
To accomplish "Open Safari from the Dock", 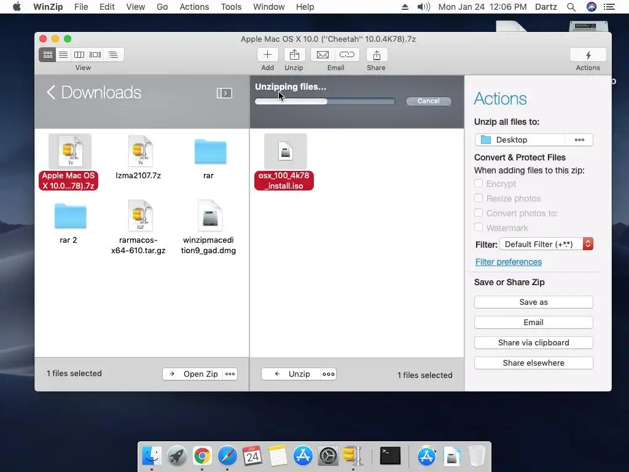I will click(x=227, y=457).
